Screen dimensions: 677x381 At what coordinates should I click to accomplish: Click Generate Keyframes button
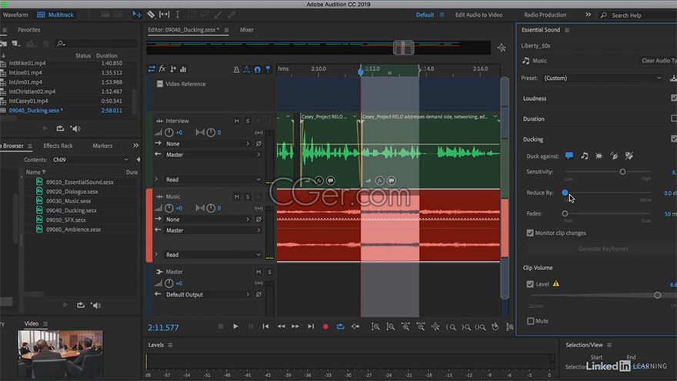tap(602, 249)
